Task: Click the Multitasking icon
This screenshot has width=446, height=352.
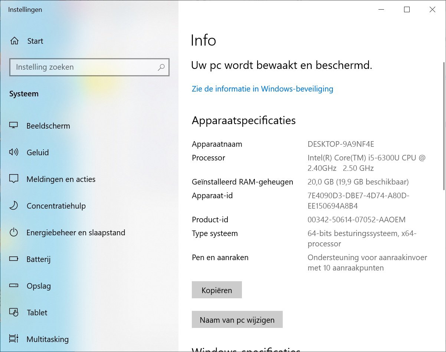Action: coord(14,339)
